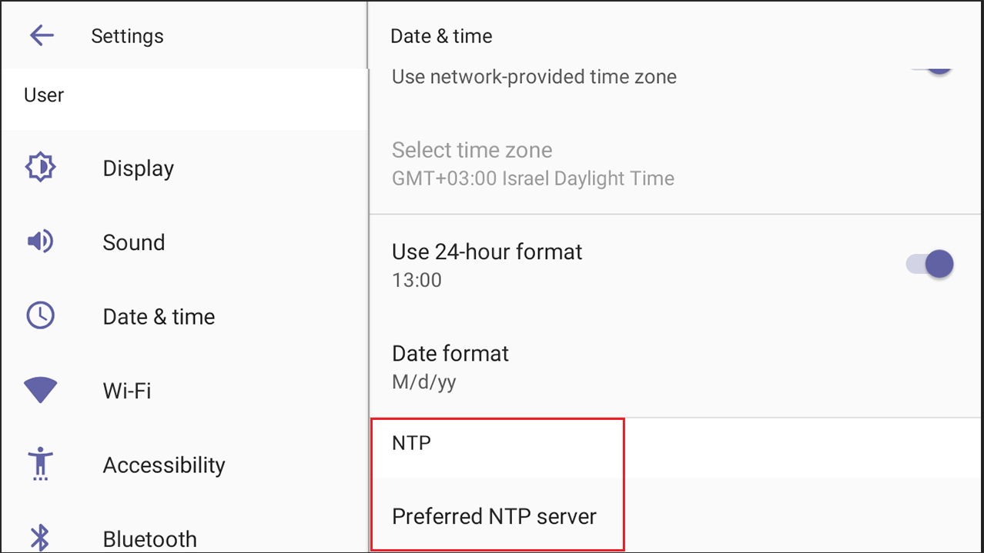Screen dimensions: 984x553
Task: Open the Date format M/d/yy setting
Action: pos(677,367)
